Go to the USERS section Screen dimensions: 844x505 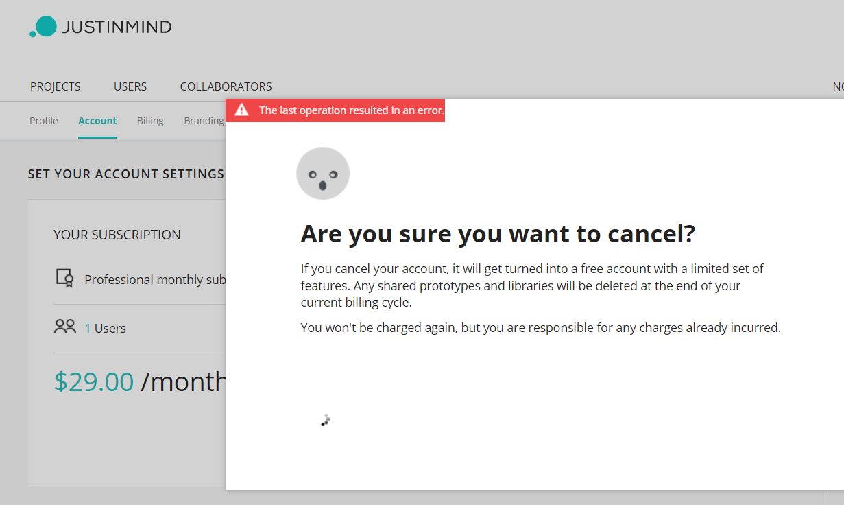point(130,86)
